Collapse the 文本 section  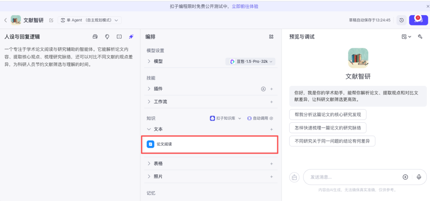149,129
